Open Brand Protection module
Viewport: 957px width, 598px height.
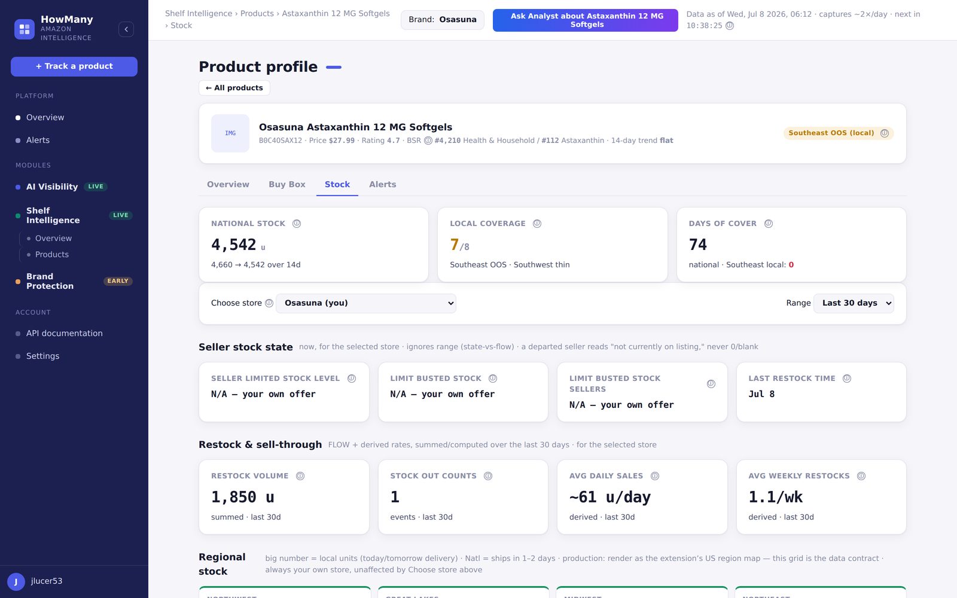(x=74, y=281)
